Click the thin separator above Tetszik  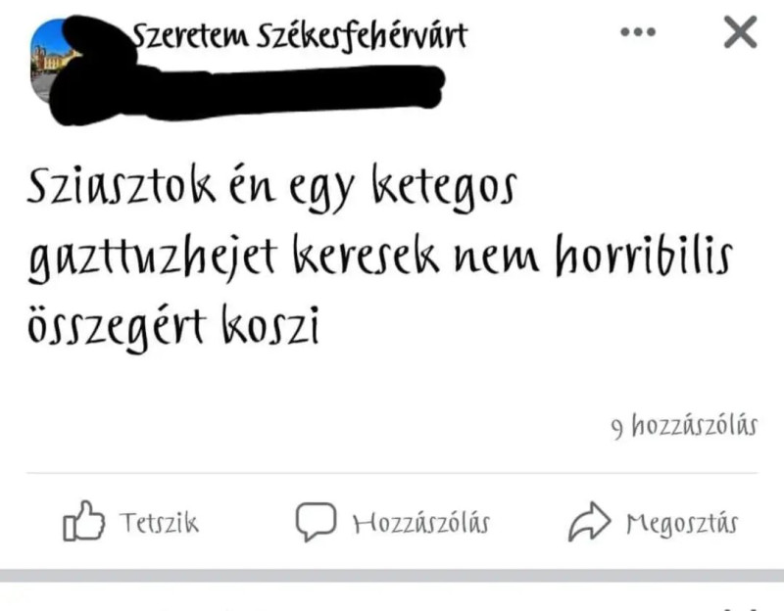(x=392, y=472)
